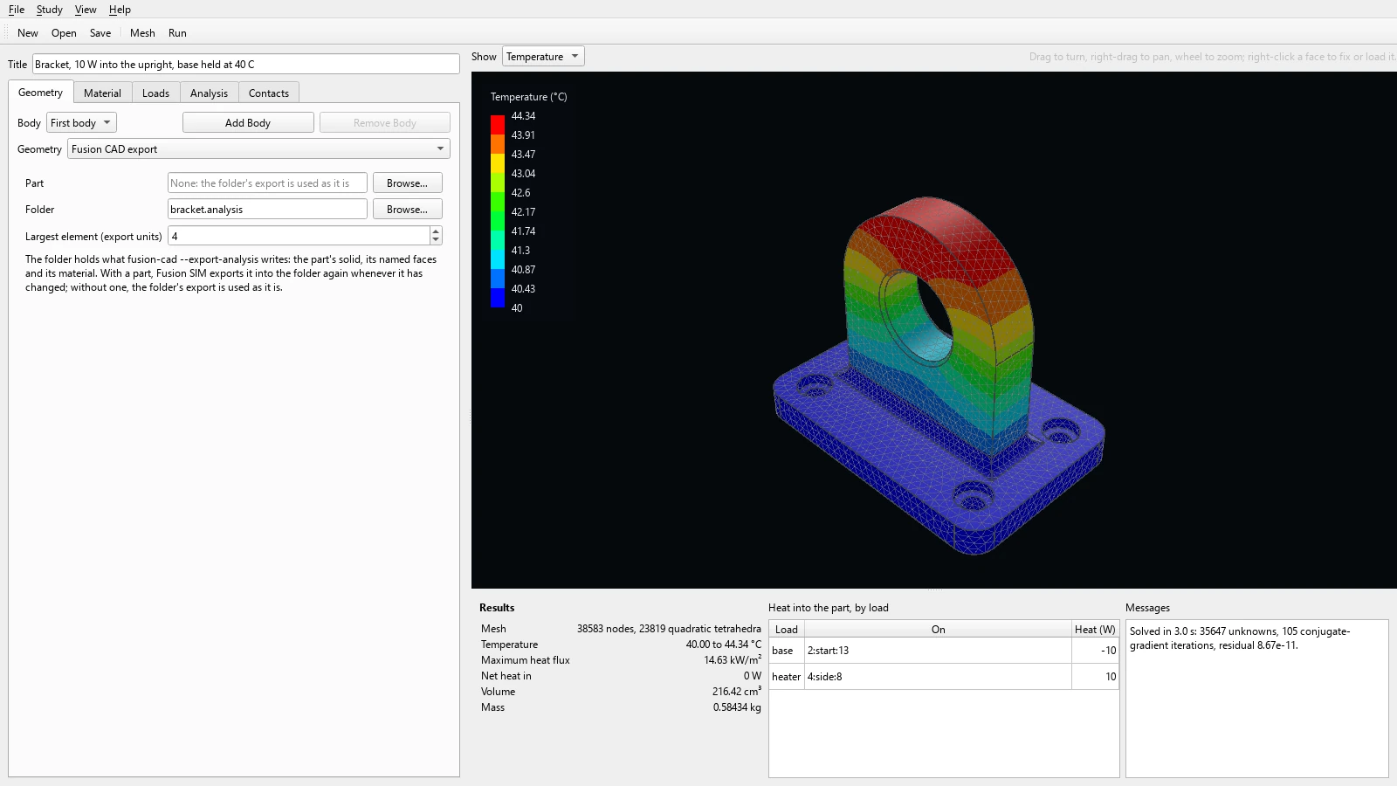Click the bracket model in the viewport
This screenshot has height=786, width=1397.
(939, 376)
